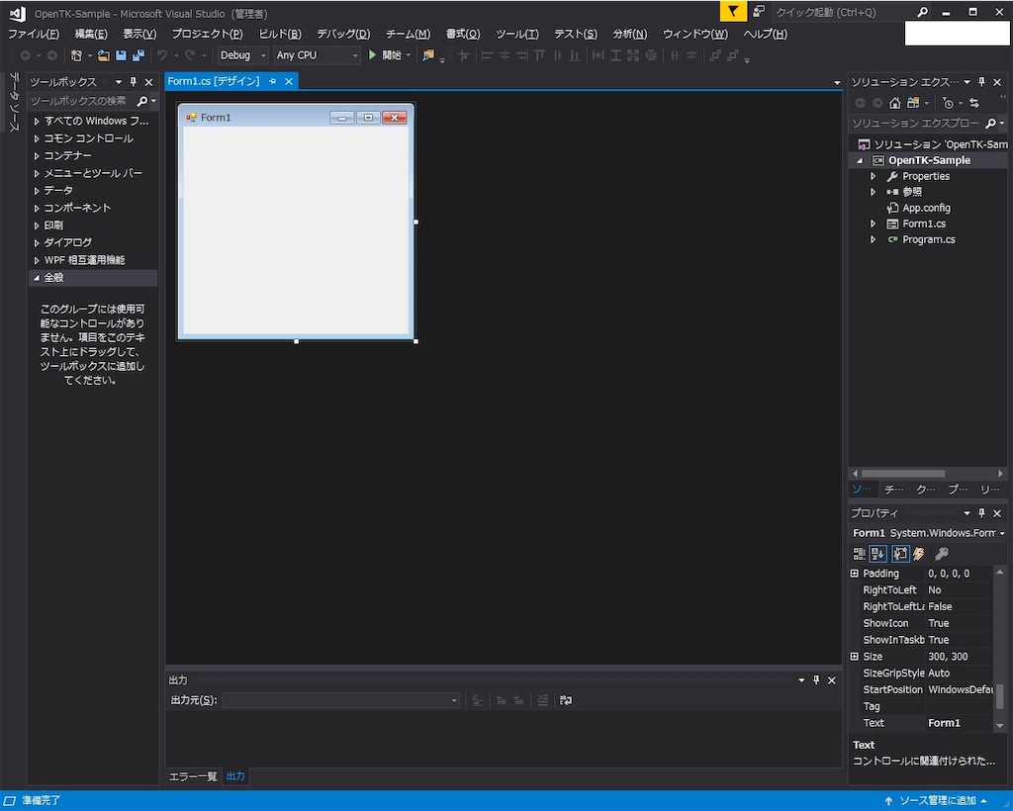Click the toolbox search magnifier icon

142,101
